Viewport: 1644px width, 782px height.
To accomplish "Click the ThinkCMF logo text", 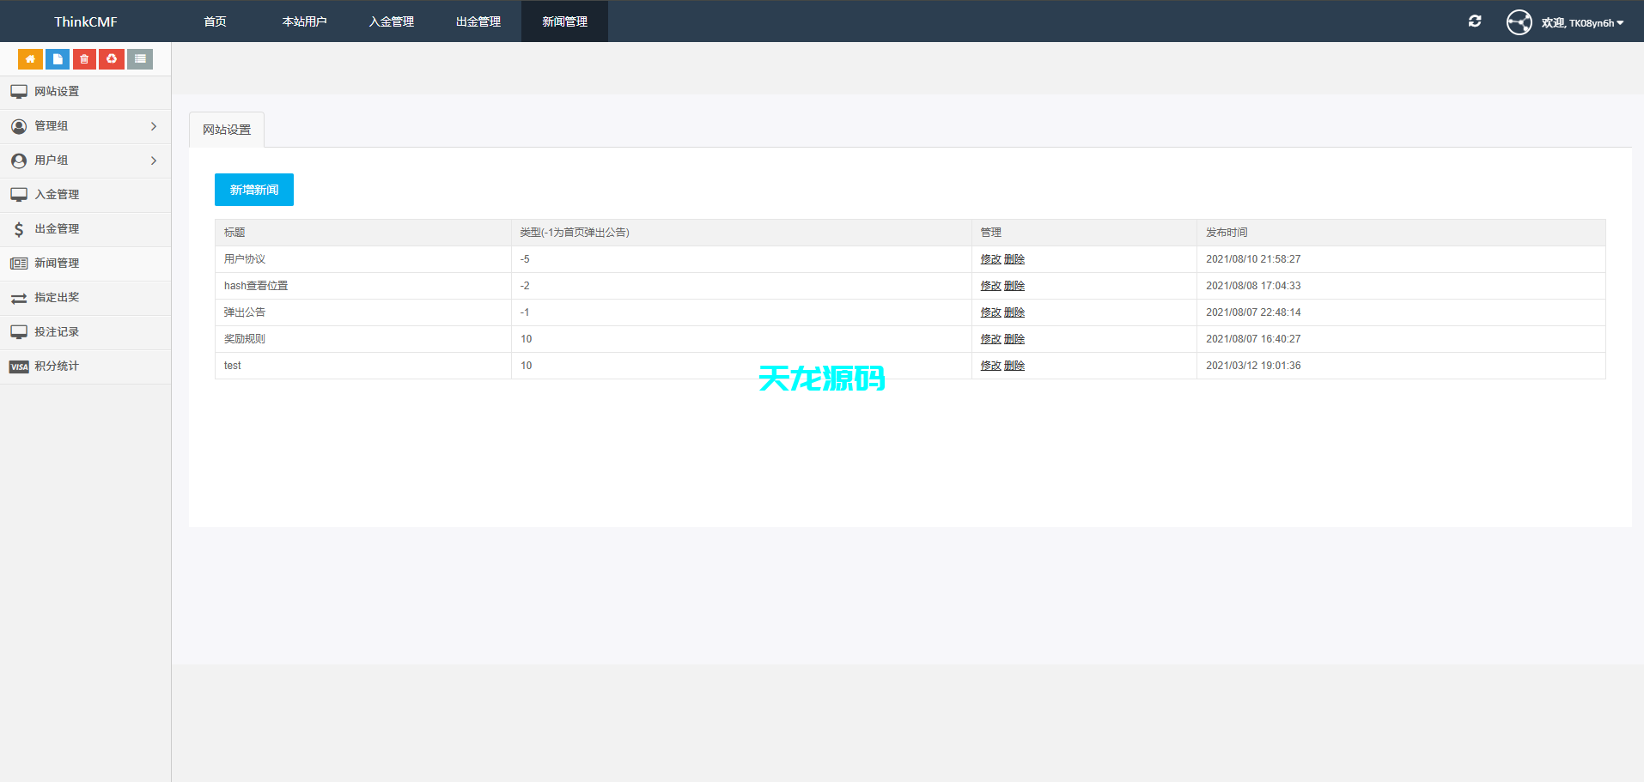I will pos(86,21).
